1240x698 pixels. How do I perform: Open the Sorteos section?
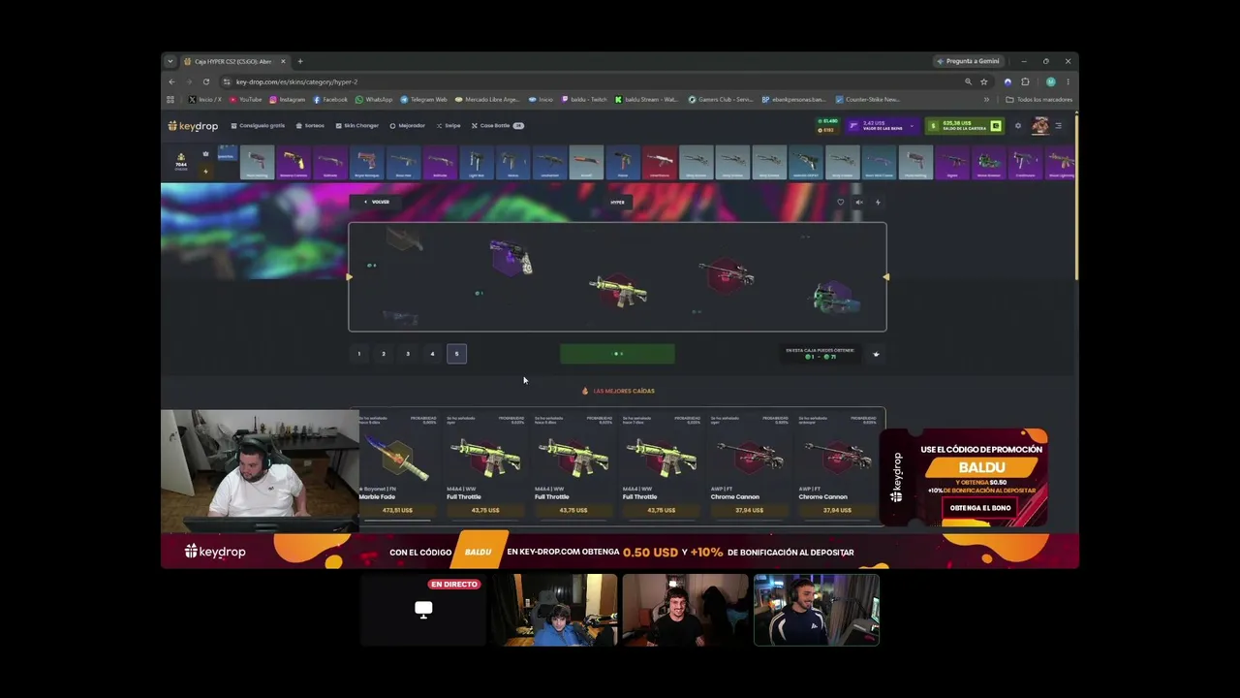(310, 126)
